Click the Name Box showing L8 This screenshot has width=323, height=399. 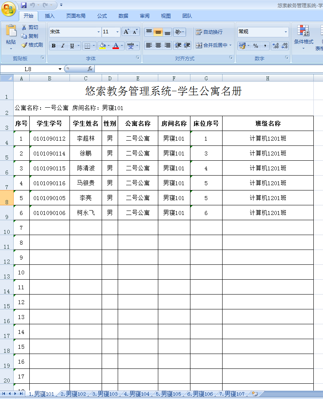coord(29,69)
